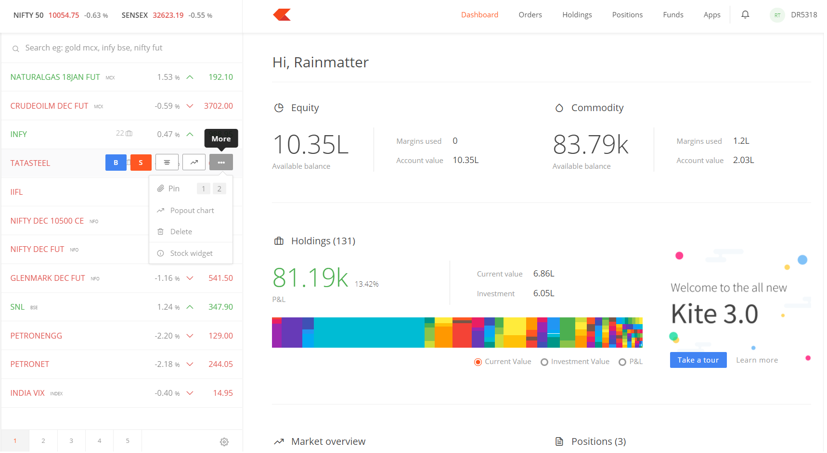
Task: Select Investment Value radio button
Action: [x=545, y=363]
